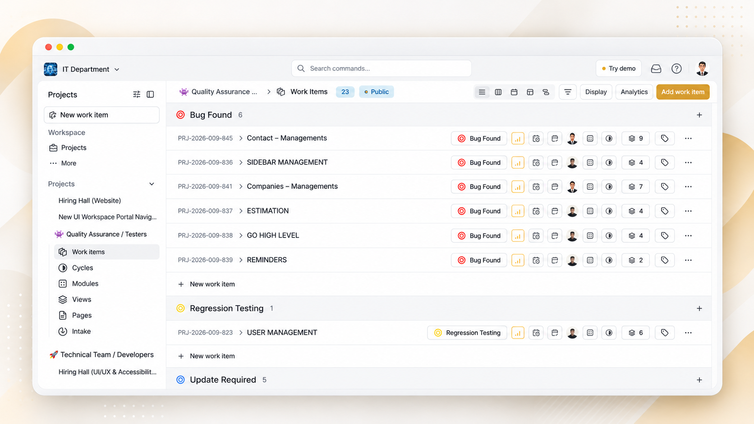
Task: Open the help question mark icon
Action: pos(676,68)
